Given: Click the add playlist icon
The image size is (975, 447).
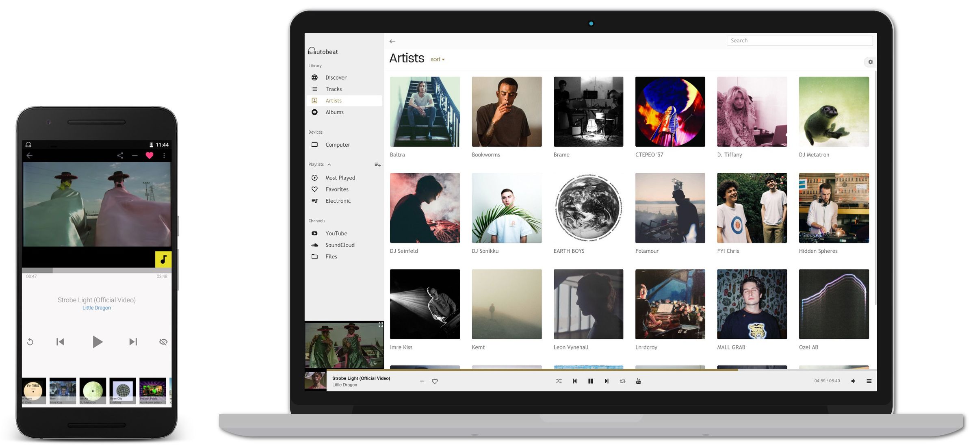Looking at the screenshot, I should (377, 165).
